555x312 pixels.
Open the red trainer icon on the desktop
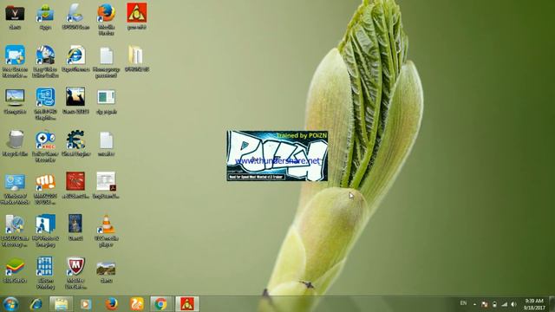(137, 13)
